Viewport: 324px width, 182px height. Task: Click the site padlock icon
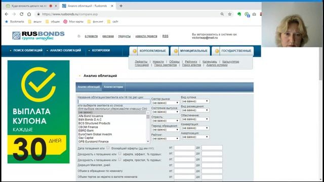point(38,14)
